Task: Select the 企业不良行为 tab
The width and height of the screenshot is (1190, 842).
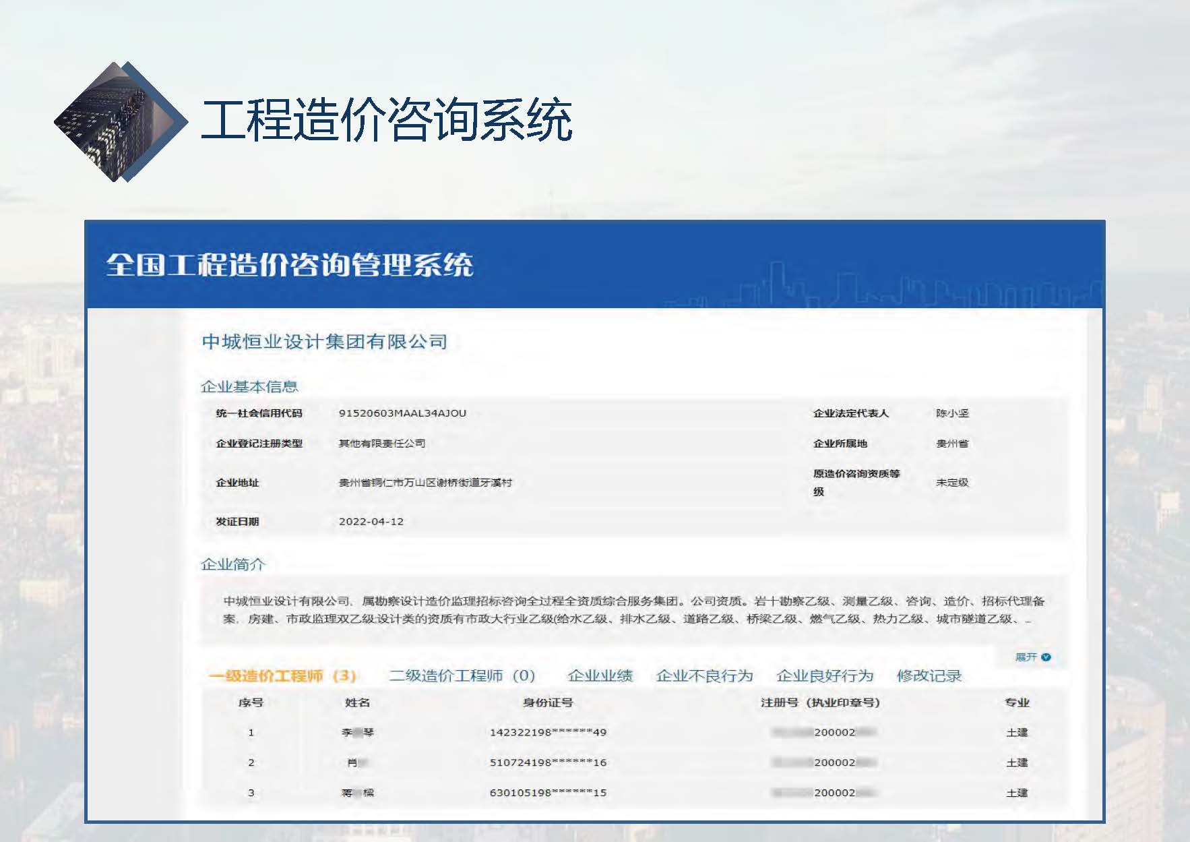Action: pos(704,675)
